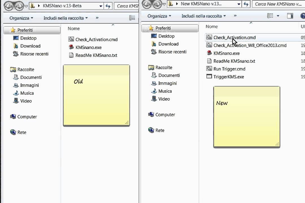The height and width of the screenshot is (203, 305).
Task: Select KMSnano.exe in left window
Action: [x=85, y=47]
